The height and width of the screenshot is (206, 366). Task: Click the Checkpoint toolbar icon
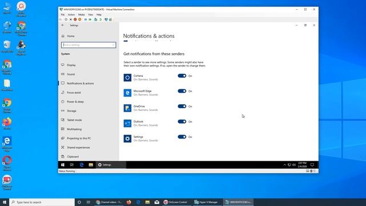coord(96,19)
